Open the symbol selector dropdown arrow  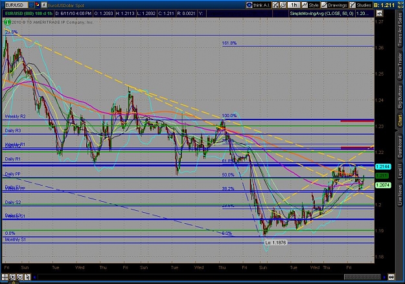coord(31,5)
